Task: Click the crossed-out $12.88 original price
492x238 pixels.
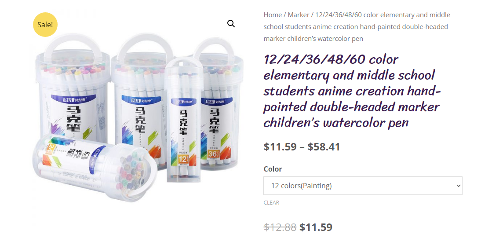Action: coord(280,227)
